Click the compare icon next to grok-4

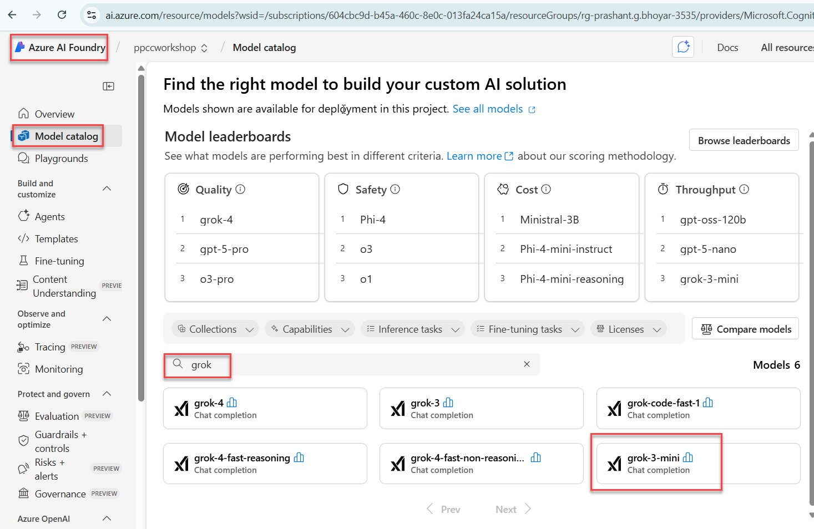[x=232, y=403]
